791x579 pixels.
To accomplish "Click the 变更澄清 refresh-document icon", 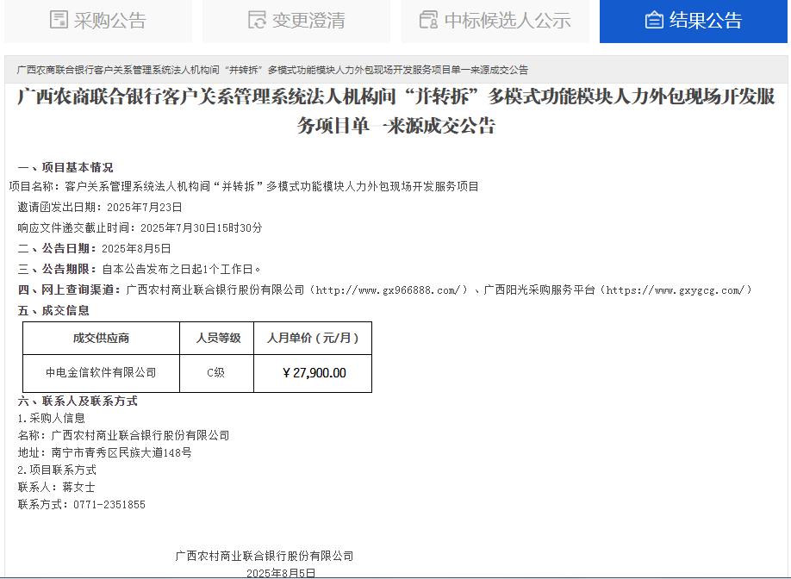I will [x=257, y=20].
